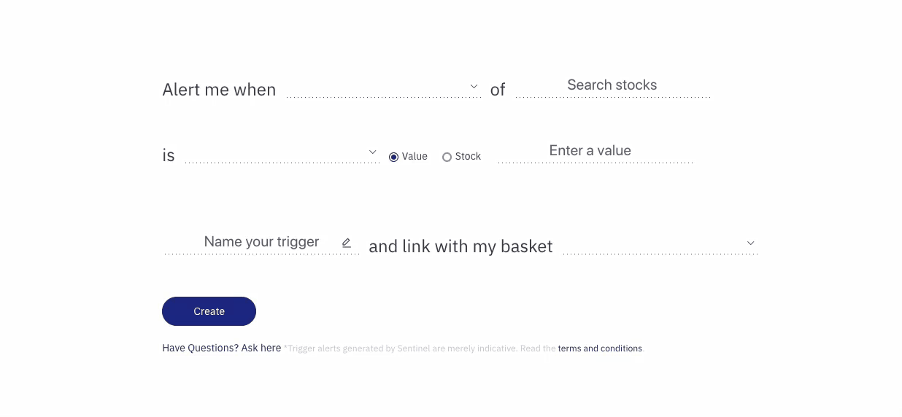The image size is (902, 417).
Task: Click the chevron arrow after 'Alert me when'
Action: pyautogui.click(x=474, y=87)
